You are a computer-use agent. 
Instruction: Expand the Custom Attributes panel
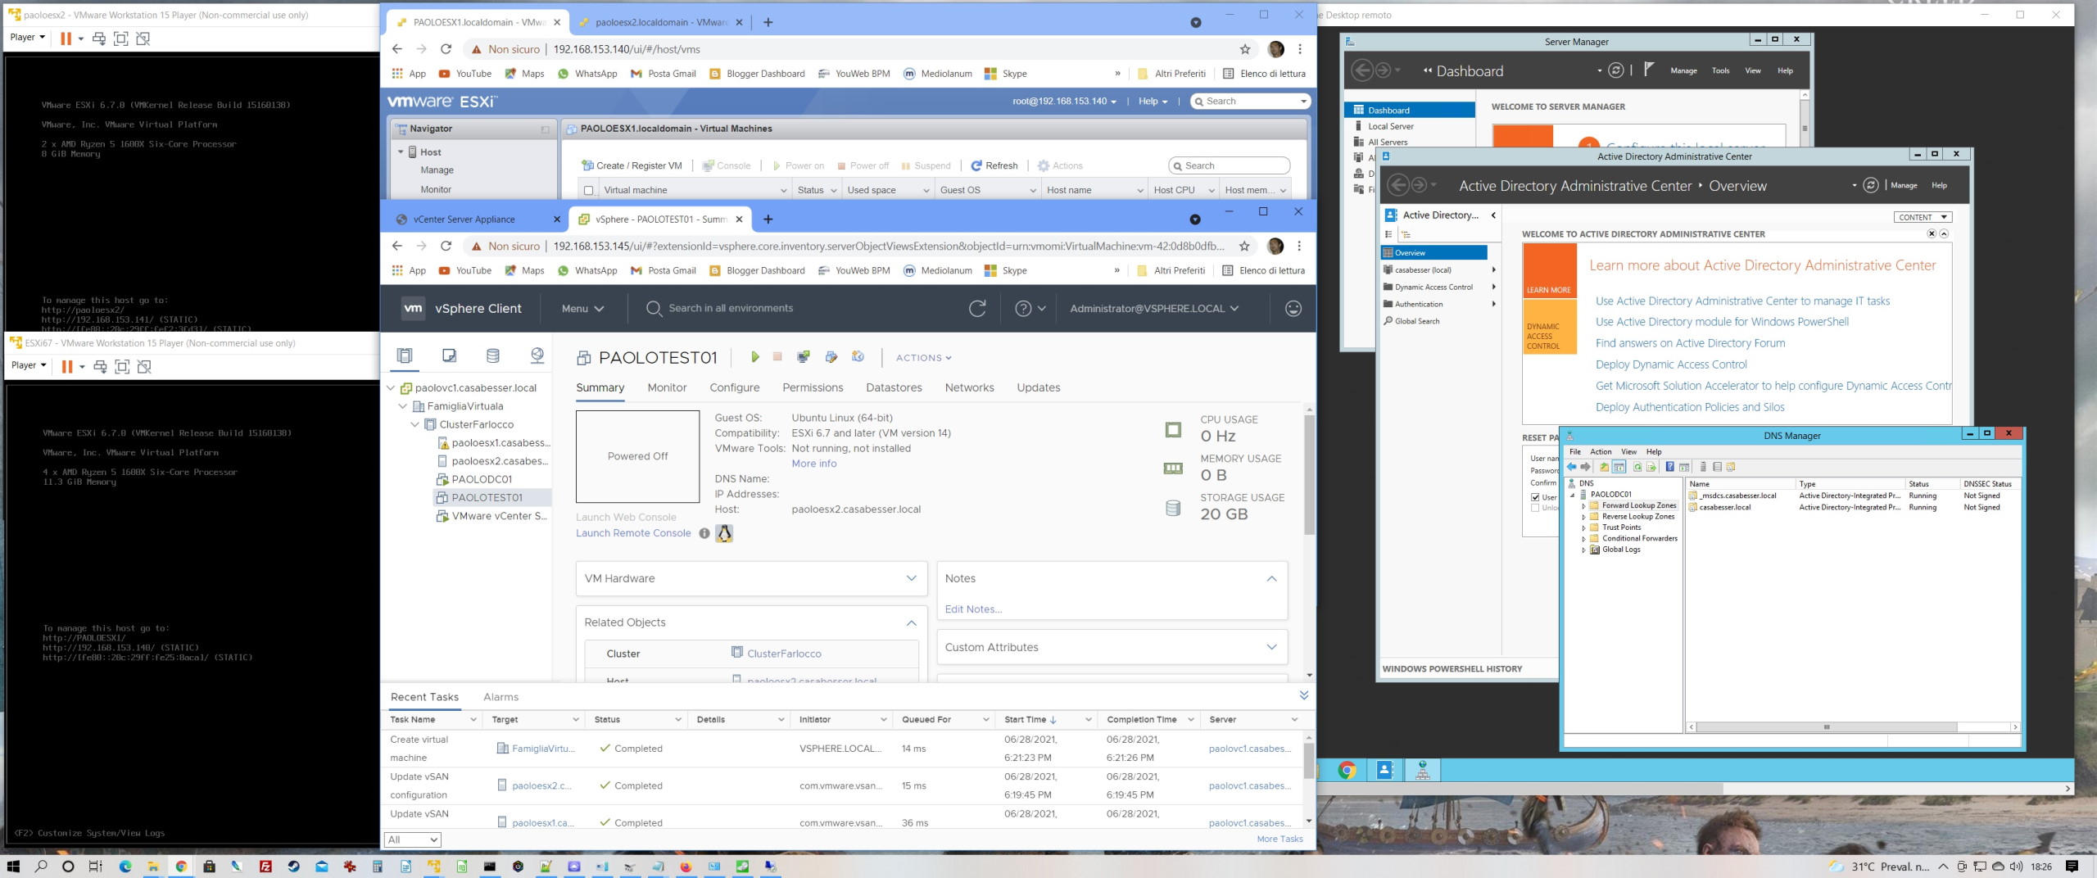(1271, 647)
